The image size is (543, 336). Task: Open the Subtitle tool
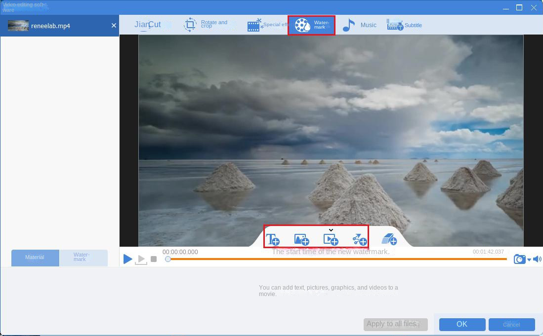(x=404, y=25)
